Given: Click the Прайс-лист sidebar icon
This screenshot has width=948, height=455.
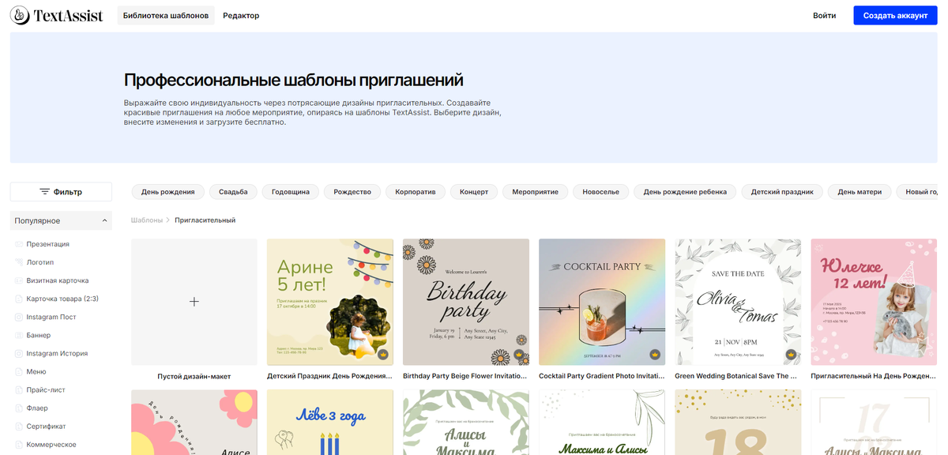Looking at the screenshot, I should point(20,389).
